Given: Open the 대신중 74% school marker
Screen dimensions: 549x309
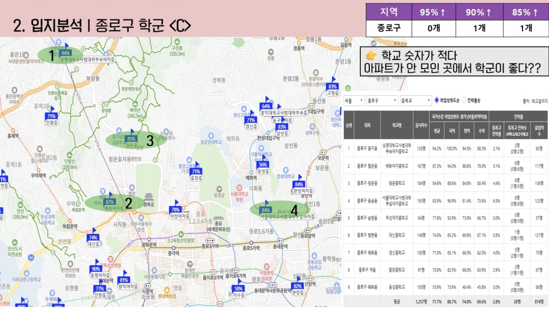Looking at the screenshot, I should 93,237.
